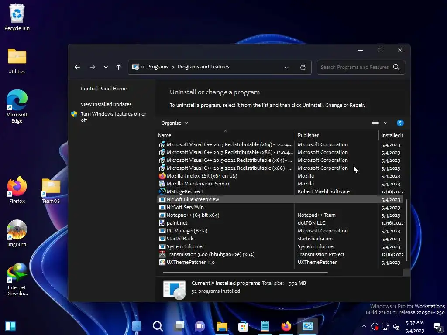This screenshot has height=335, width=447.
Task: Expand the address bar history dropdown
Action: 287,68
